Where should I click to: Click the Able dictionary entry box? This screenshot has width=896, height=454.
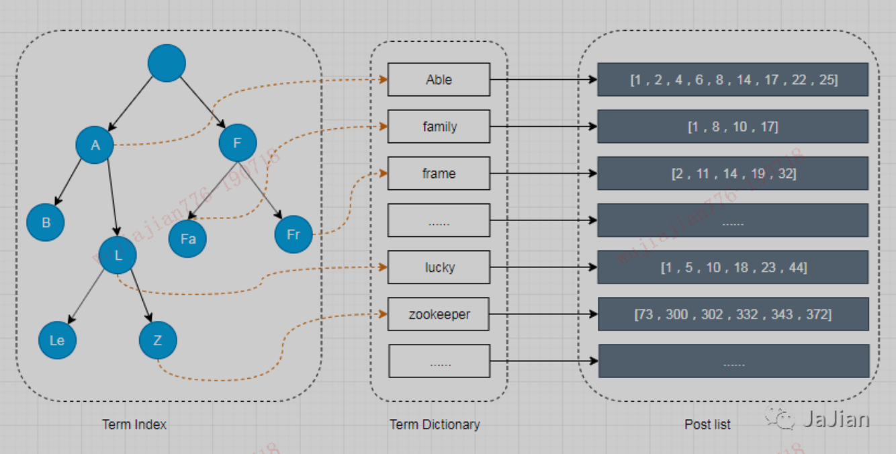coord(439,80)
